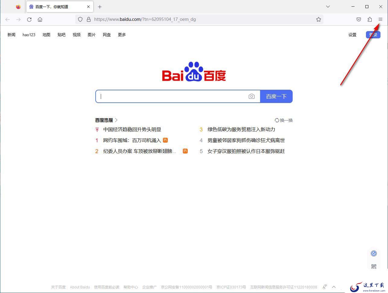Go to 地图 maps

tap(46, 35)
